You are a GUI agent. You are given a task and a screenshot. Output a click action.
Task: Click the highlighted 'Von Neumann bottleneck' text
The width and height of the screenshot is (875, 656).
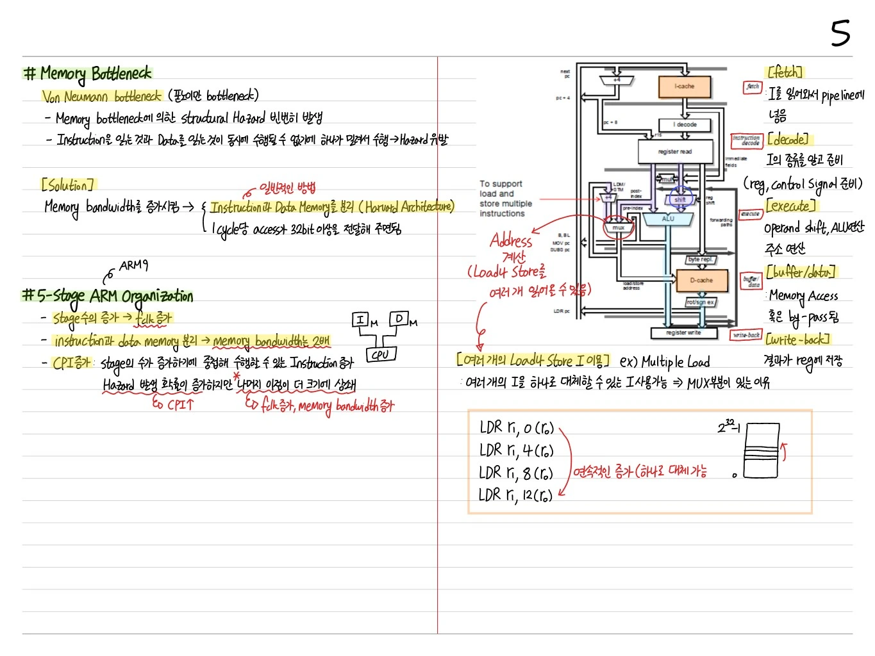coord(103,97)
